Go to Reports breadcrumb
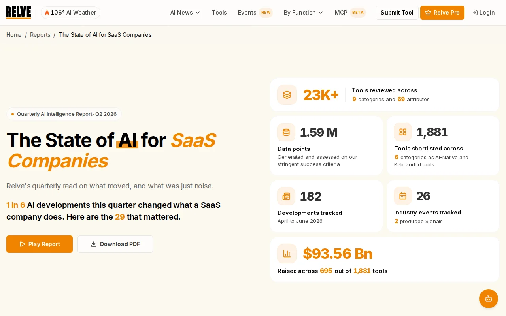This screenshot has height=316, width=506. pyautogui.click(x=40, y=35)
